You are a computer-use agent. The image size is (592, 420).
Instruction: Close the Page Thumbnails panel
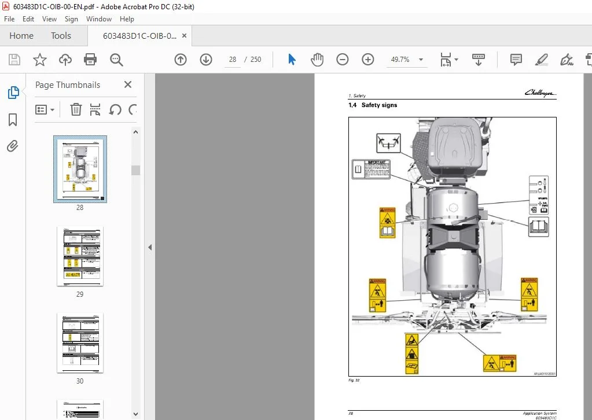[x=128, y=84]
